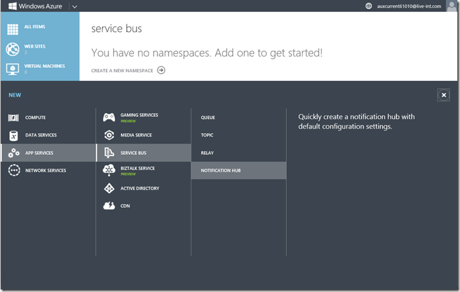The width and height of the screenshot is (460, 292).
Task: Click the 'Quickly create a notification hub' description
Action: click(x=357, y=122)
